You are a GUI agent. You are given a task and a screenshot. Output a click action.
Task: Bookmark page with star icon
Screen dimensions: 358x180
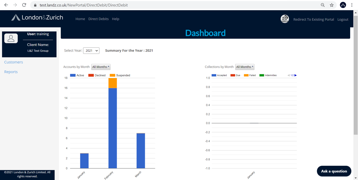point(332,5)
